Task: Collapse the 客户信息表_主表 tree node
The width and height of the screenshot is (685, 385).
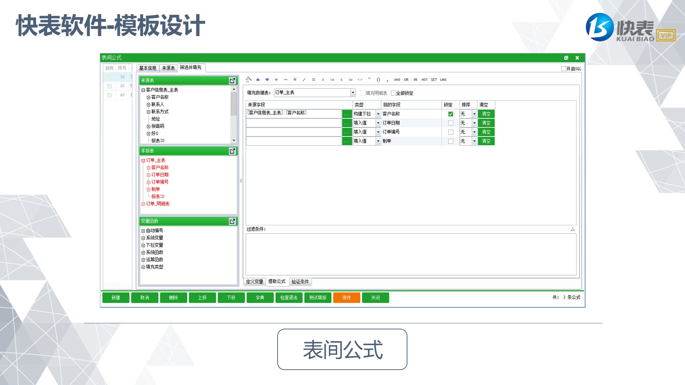Action: (143, 90)
